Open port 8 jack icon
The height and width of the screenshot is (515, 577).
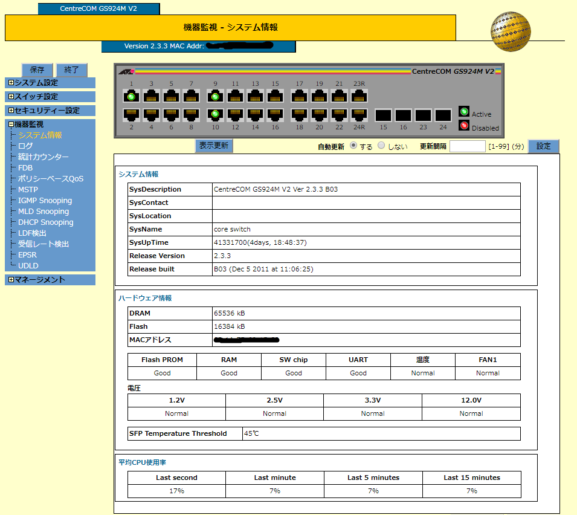(x=191, y=115)
